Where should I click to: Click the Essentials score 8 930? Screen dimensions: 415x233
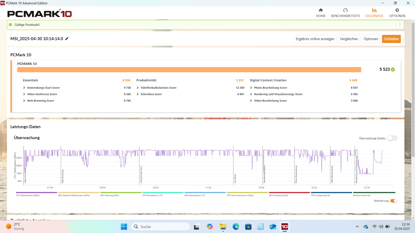(127, 80)
